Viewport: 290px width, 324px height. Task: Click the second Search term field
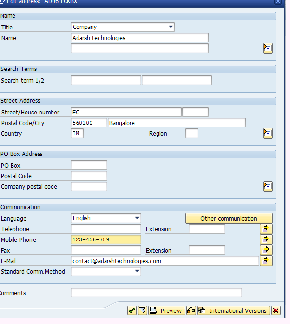[177, 80]
